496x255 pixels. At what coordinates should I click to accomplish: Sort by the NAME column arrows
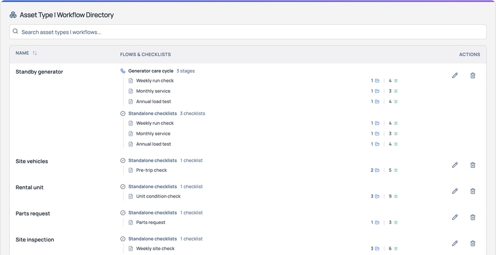[x=35, y=53]
